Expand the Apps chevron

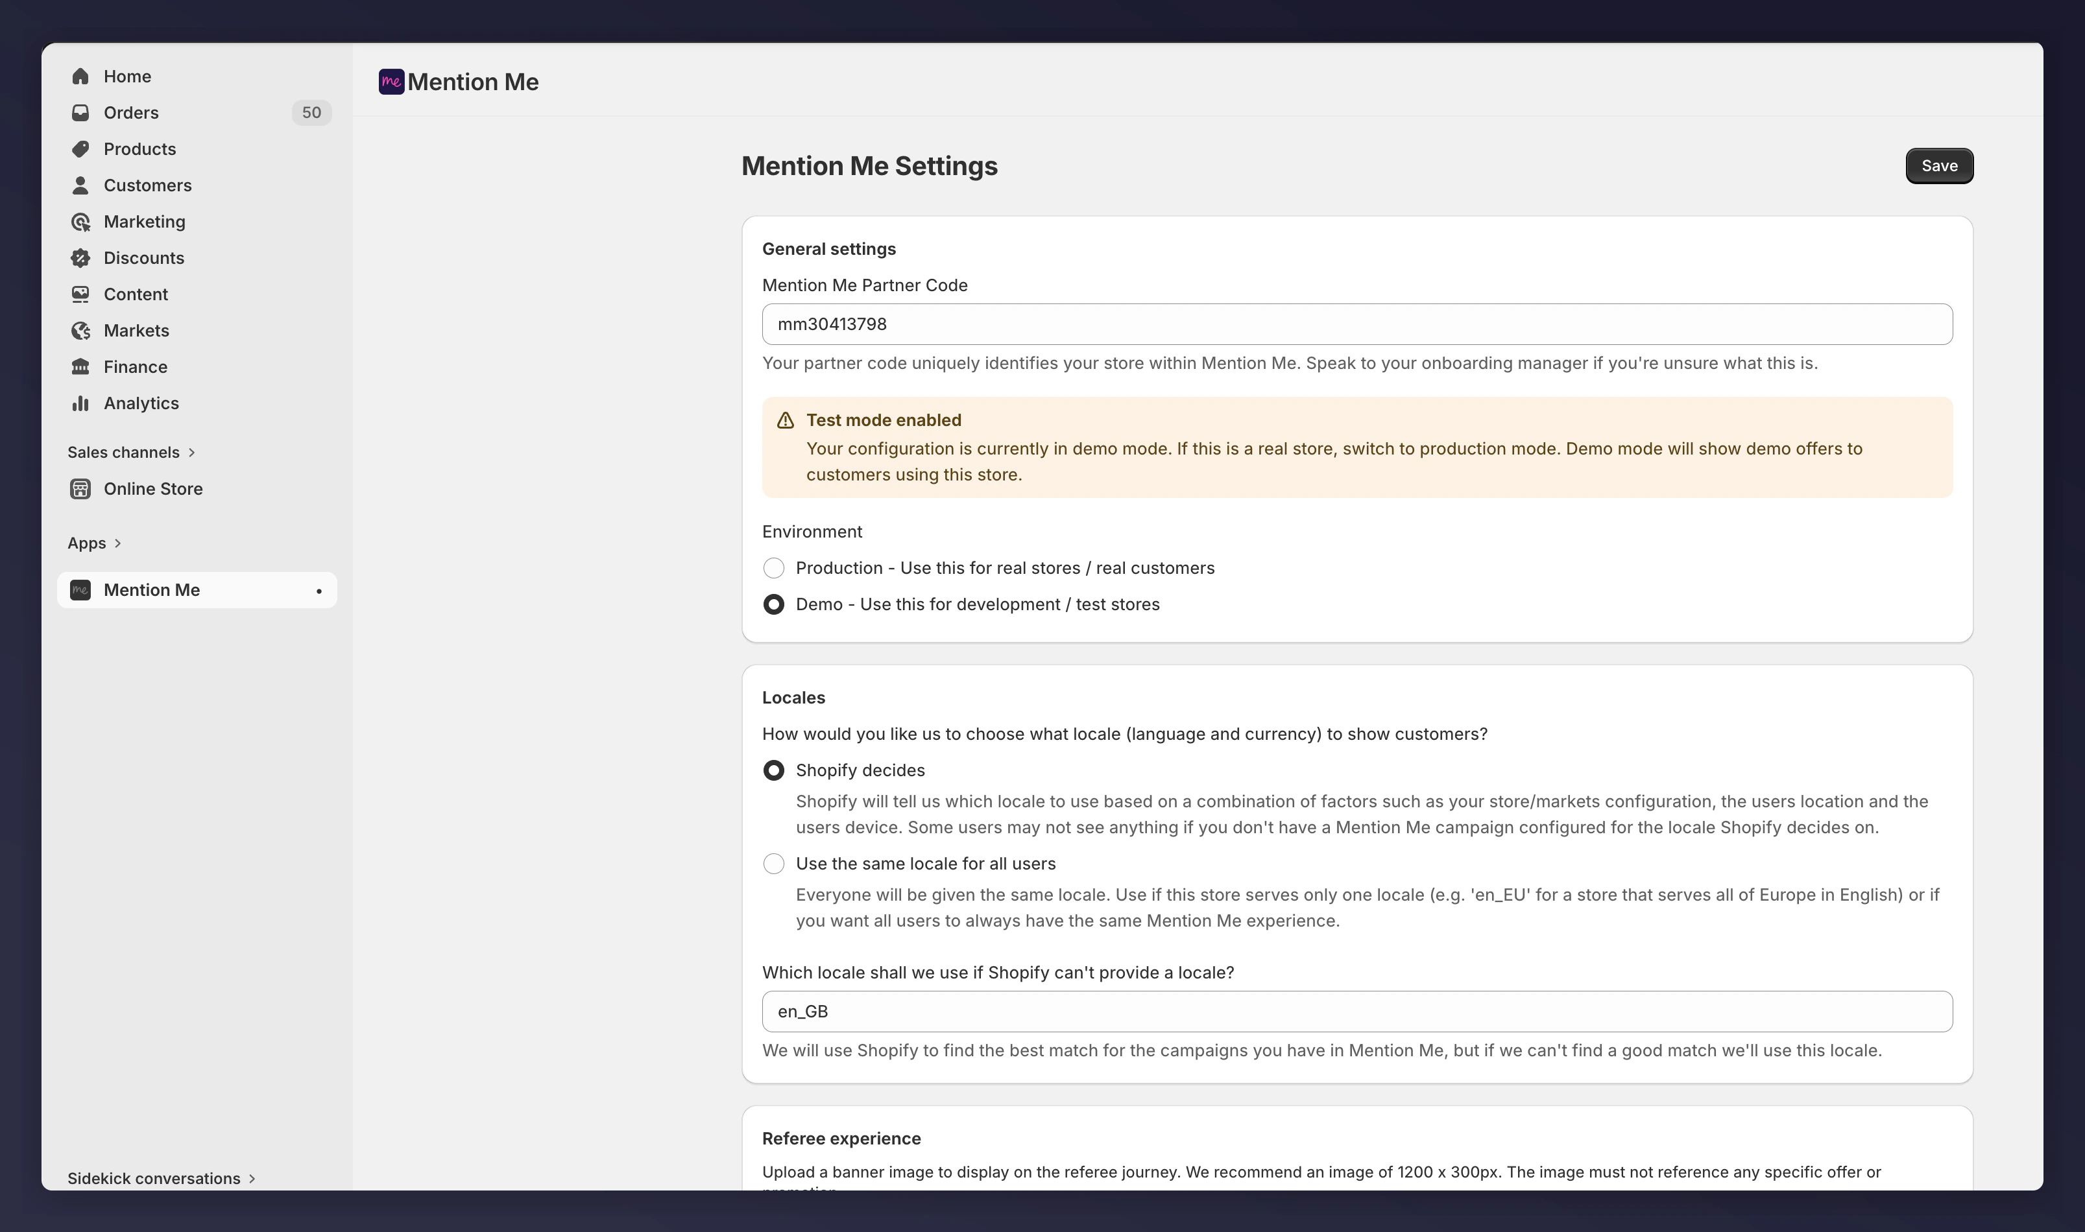[x=118, y=543]
